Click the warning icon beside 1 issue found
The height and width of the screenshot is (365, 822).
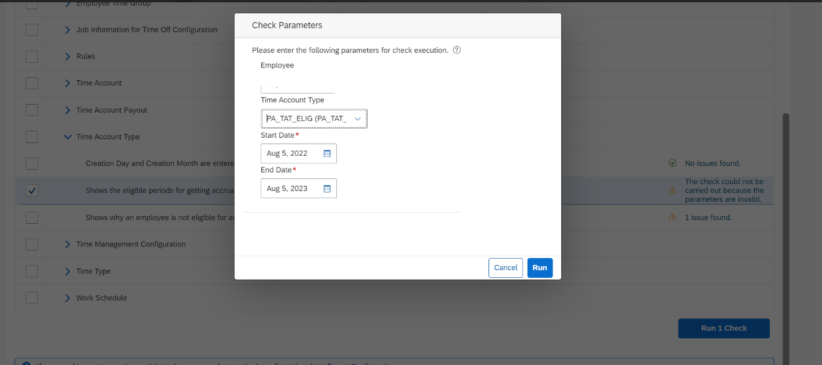click(x=673, y=217)
